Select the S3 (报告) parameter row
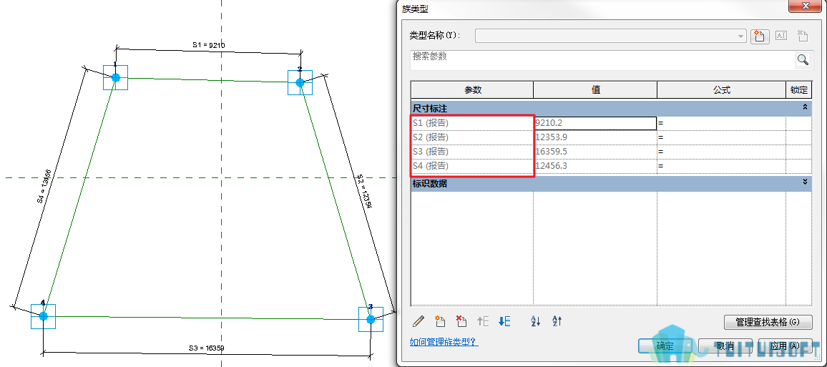Viewport: 827px width, 367px height. 472,152
